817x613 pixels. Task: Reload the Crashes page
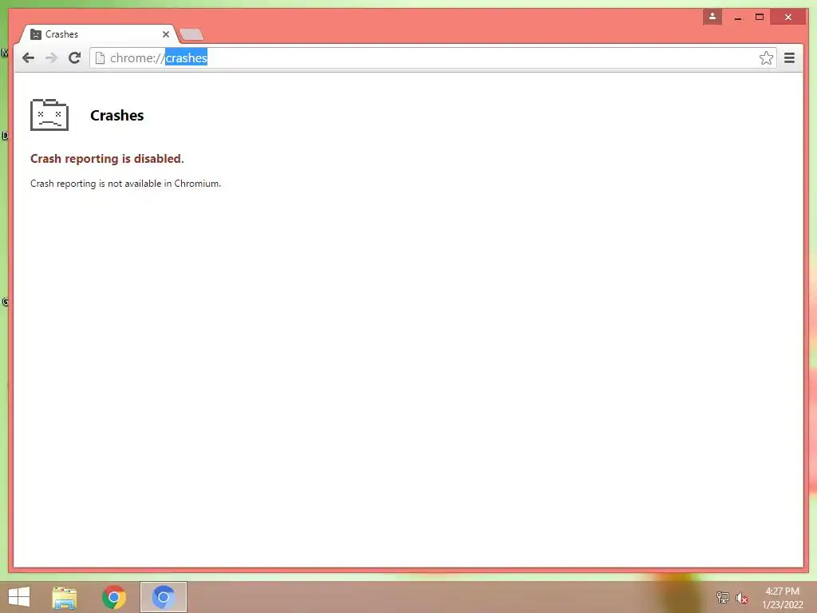(x=74, y=57)
